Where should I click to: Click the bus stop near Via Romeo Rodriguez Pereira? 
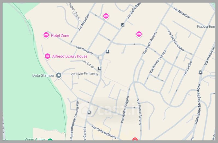click(89, 112)
